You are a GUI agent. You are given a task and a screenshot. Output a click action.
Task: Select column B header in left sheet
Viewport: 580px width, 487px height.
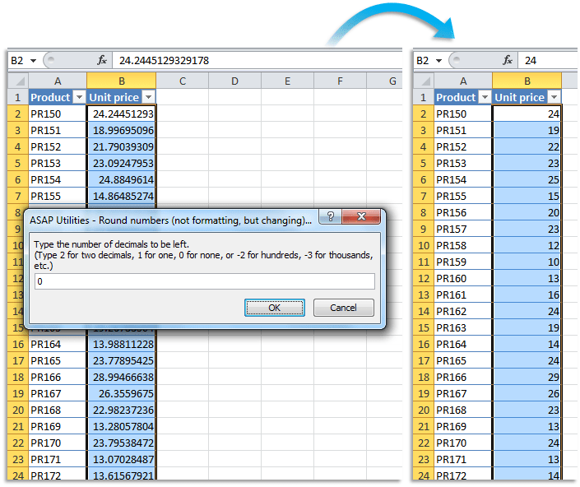[x=121, y=81]
